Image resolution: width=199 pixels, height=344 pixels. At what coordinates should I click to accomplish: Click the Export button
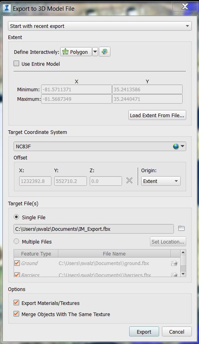pos(144,332)
